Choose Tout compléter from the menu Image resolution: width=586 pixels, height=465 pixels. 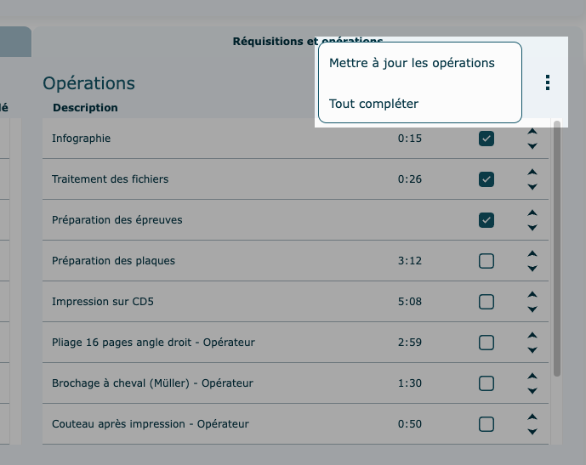tap(373, 104)
